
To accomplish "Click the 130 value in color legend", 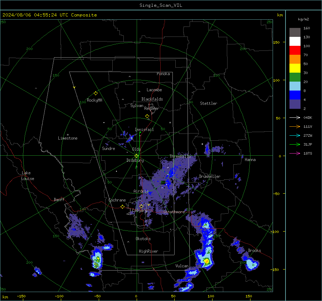I will tap(307, 37).
